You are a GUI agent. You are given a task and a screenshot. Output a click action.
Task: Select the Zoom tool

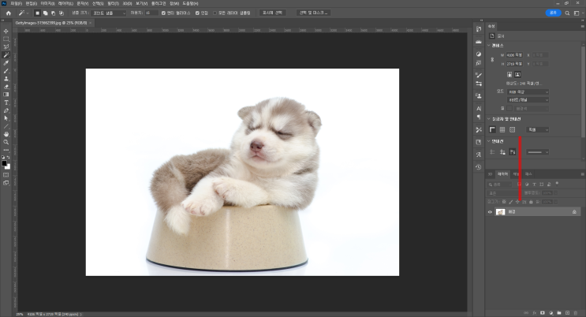point(6,143)
